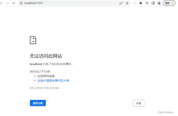Bookmark this page with the star

(127, 3)
